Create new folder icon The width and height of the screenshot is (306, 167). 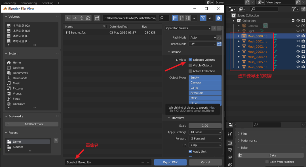coord(97,18)
